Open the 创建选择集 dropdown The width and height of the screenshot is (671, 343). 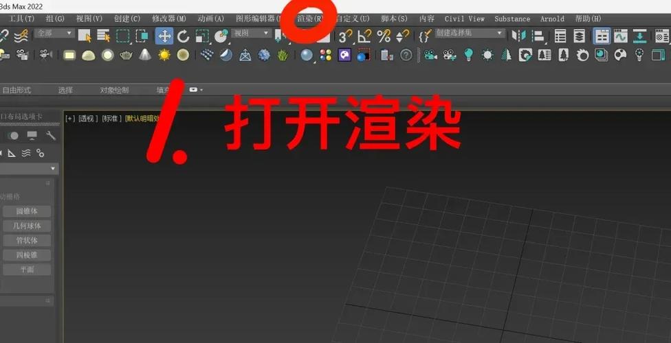[470, 33]
